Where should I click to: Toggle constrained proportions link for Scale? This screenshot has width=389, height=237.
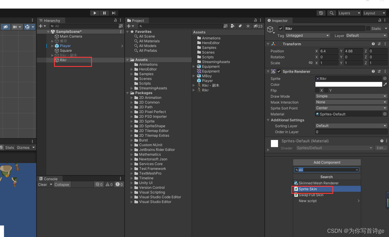(311, 63)
